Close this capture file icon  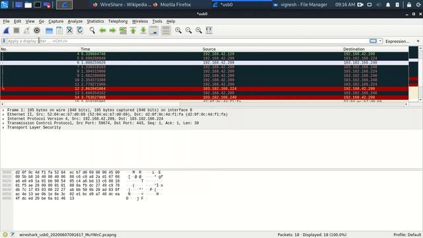69,30
